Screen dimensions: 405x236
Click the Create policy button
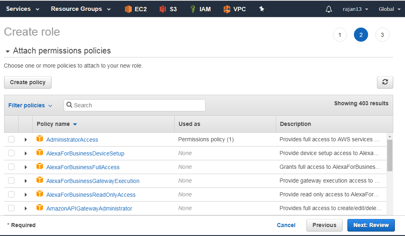(x=28, y=82)
